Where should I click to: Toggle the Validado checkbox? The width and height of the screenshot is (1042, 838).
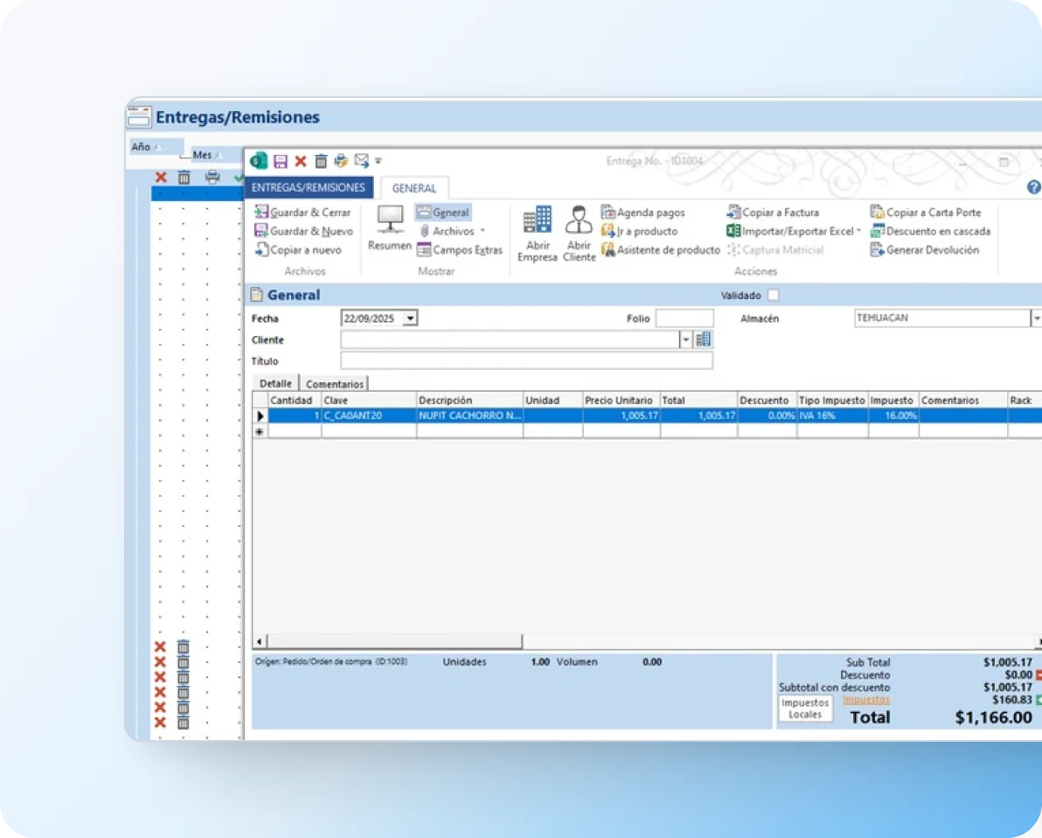click(x=773, y=296)
